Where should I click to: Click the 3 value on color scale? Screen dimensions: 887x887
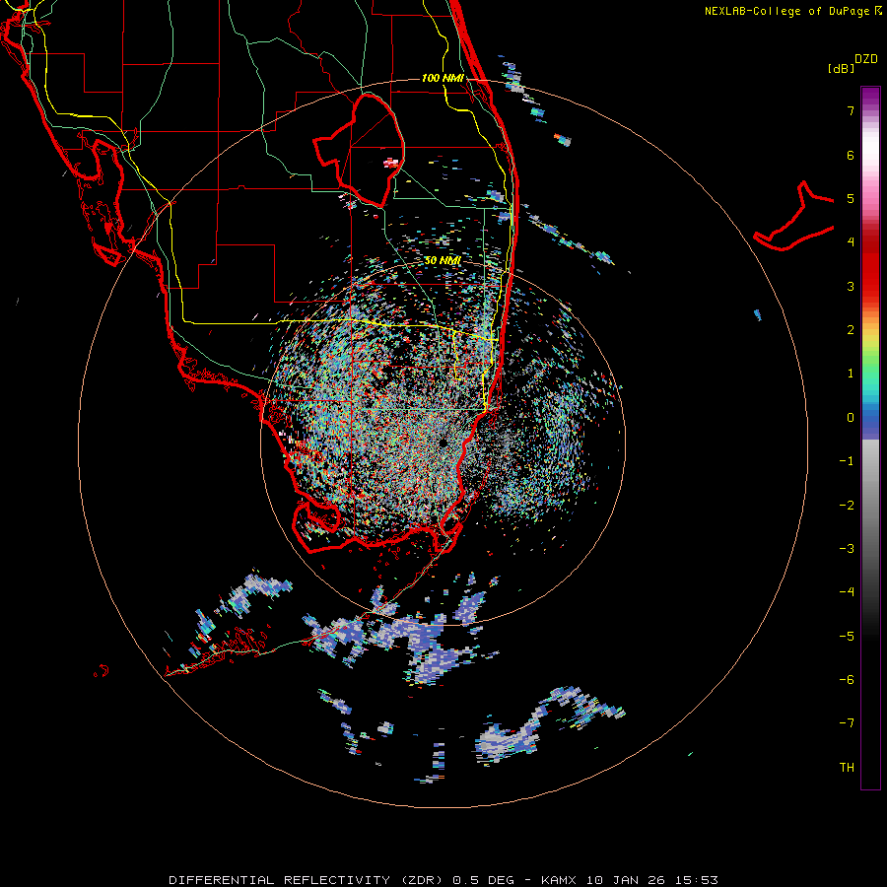(851, 286)
